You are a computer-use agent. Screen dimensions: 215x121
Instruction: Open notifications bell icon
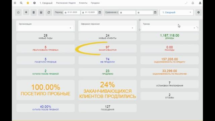[193, 3]
